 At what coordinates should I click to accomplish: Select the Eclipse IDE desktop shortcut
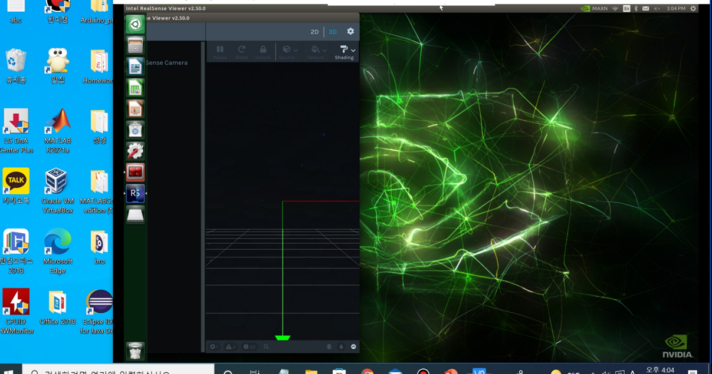(99, 312)
